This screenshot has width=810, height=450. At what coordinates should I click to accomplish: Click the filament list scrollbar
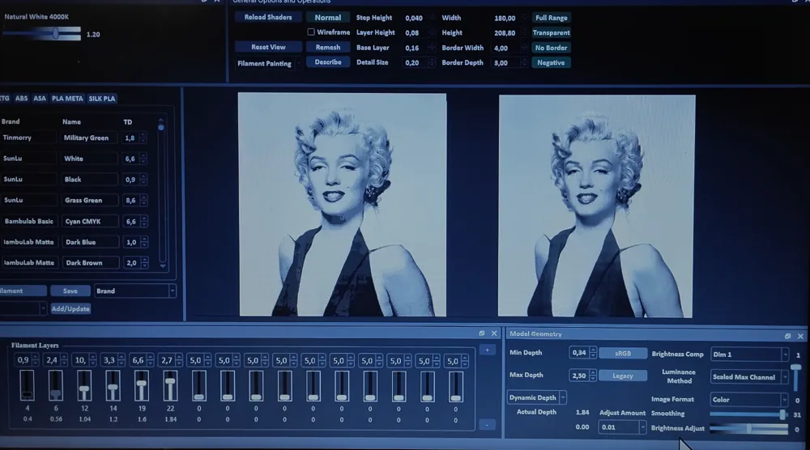pyautogui.click(x=162, y=193)
